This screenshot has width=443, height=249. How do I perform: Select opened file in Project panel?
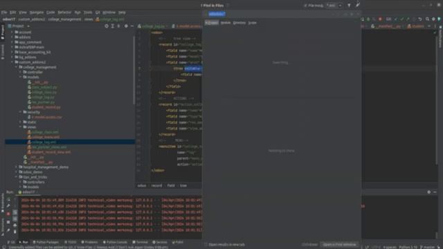(x=107, y=26)
